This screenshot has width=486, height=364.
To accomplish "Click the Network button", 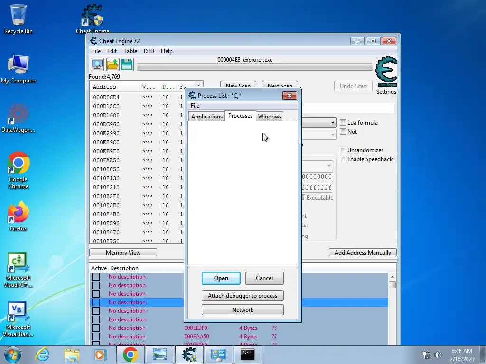I will pyautogui.click(x=243, y=310).
